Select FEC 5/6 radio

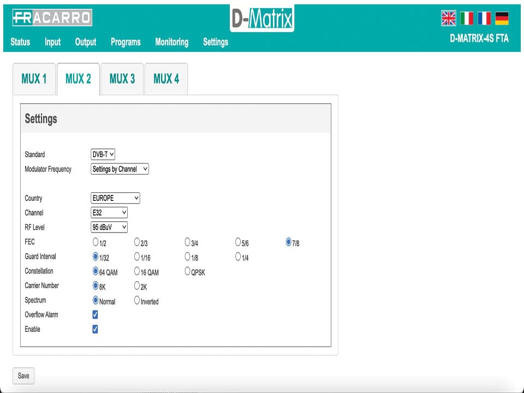238,242
